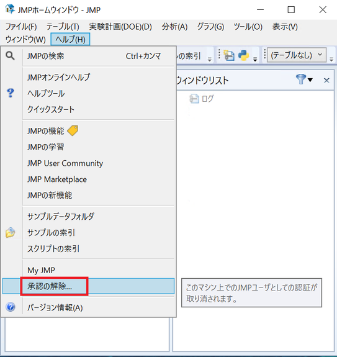Close the ウィンドウリスト panel

coord(326,80)
